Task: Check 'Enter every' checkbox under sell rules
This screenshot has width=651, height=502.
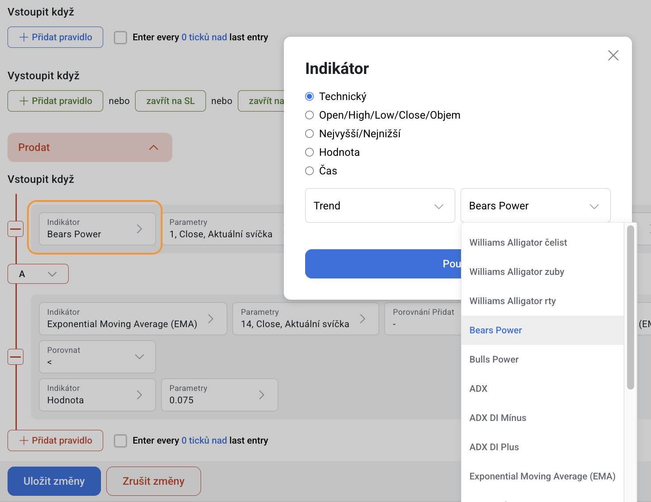Action: click(x=120, y=440)
